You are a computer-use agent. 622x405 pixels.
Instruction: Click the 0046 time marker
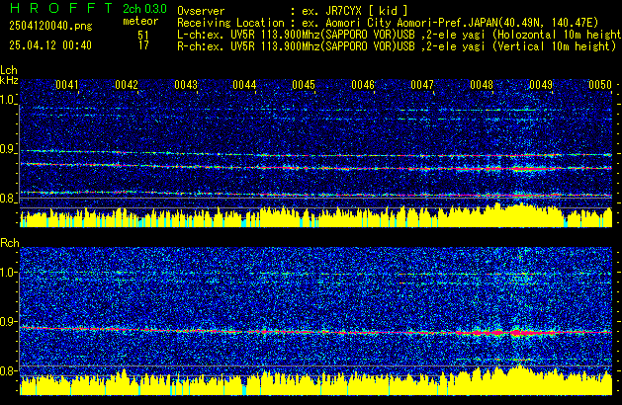363,85
